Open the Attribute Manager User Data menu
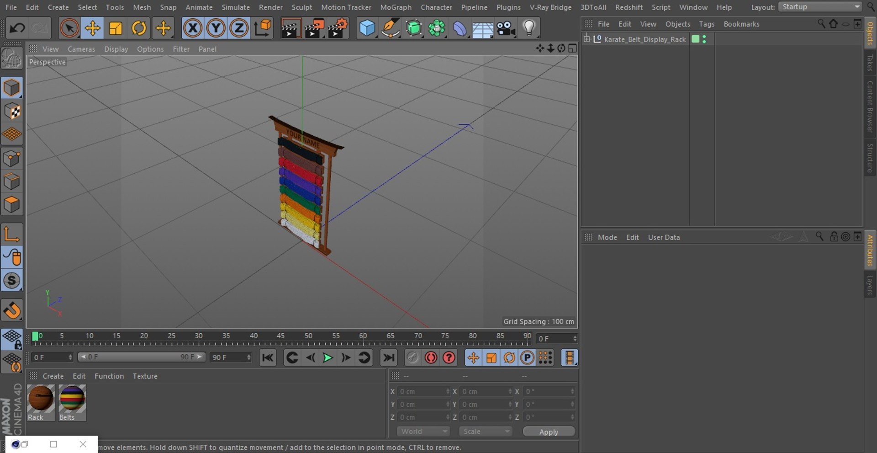Image resolution: width=877 pixels, height=453 pixels. click(x=664, y=237)
